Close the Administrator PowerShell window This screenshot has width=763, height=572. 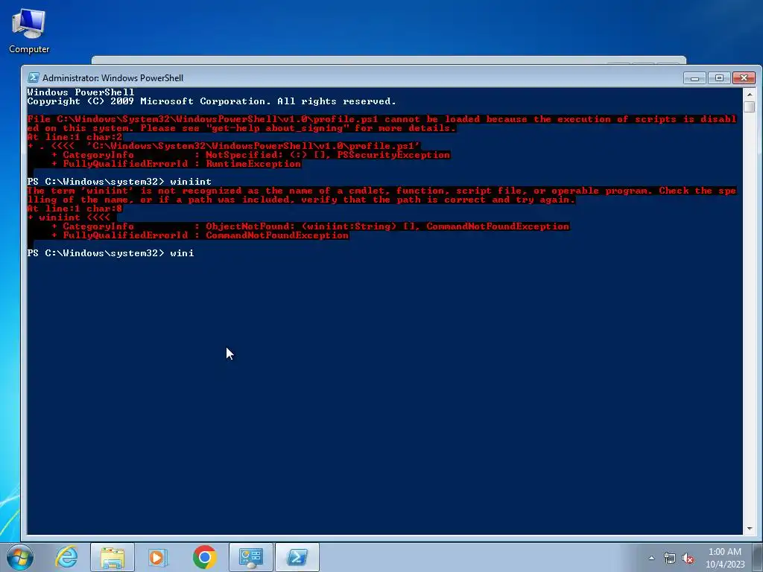744,77
